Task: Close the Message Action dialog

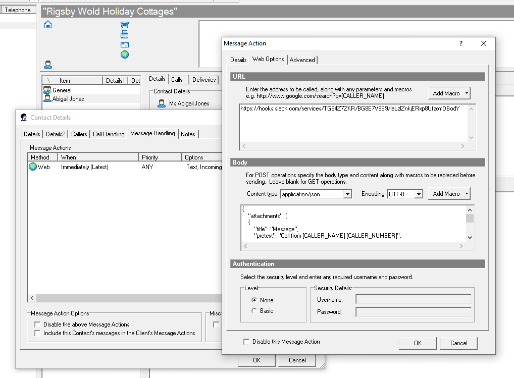Action: point(484,43)
